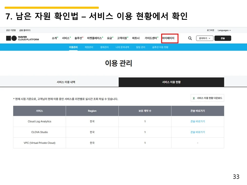Open the search magnifier icon

(190, 38)
